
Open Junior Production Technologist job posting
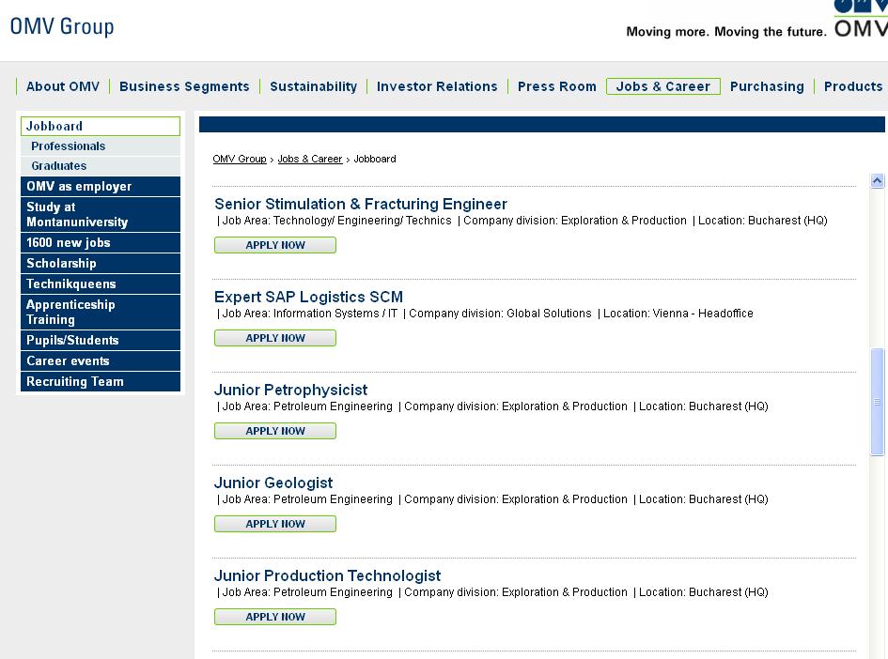pyautogui.click(x=327, y=575)
